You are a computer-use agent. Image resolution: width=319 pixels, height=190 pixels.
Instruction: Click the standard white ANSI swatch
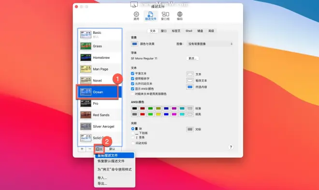[190, 109]
